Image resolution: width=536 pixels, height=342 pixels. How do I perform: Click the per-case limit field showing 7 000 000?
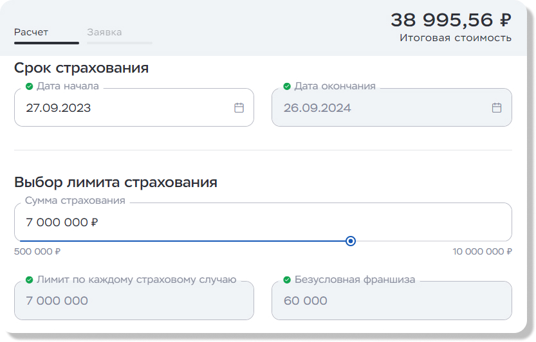point(134,301)
